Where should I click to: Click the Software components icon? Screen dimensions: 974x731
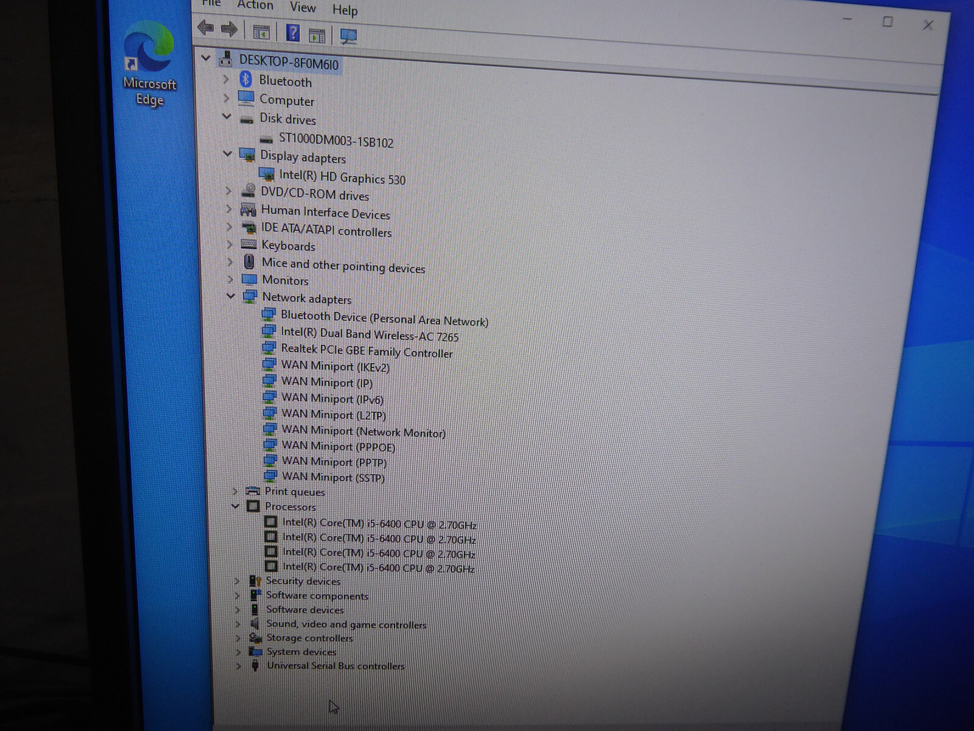[x=255, y=595]
